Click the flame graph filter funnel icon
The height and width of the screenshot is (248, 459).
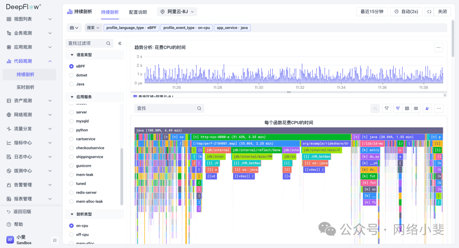(387, 108)
